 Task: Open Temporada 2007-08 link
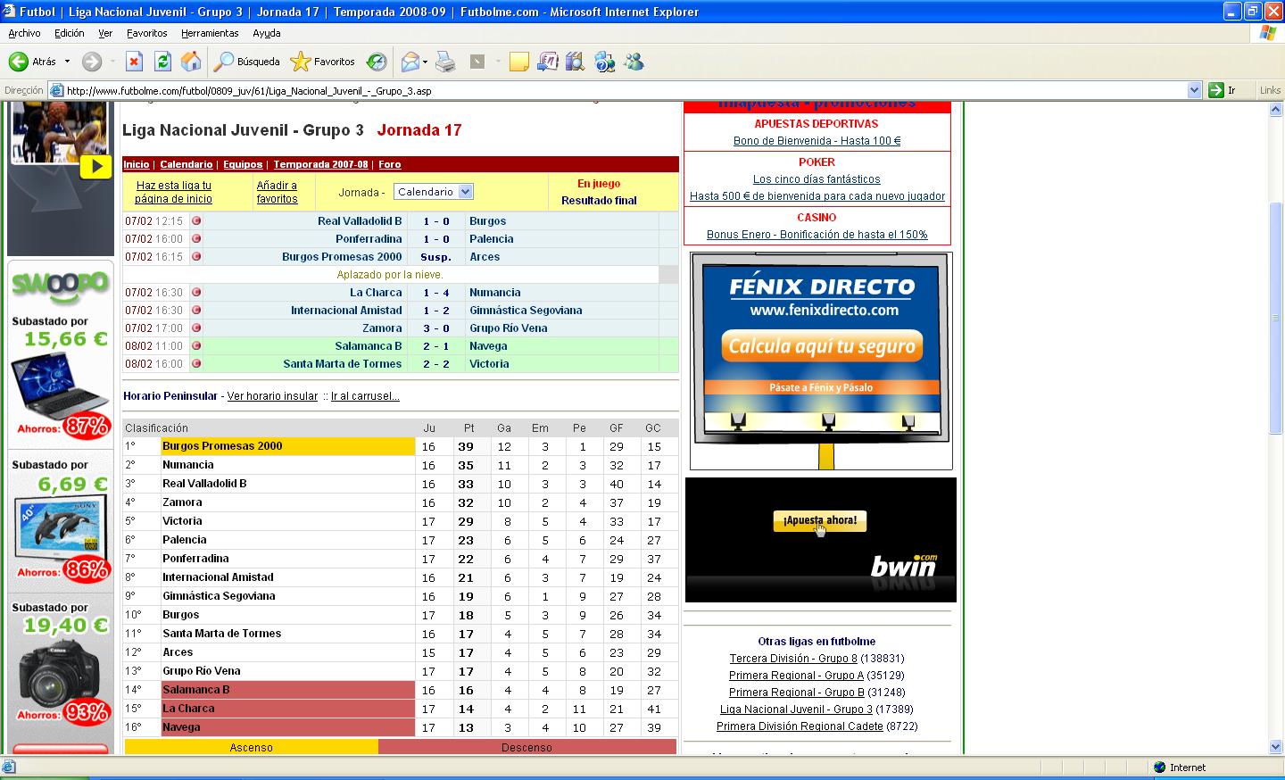320,164
